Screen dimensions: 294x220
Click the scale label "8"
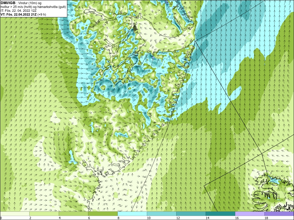[x=118, y=218]
